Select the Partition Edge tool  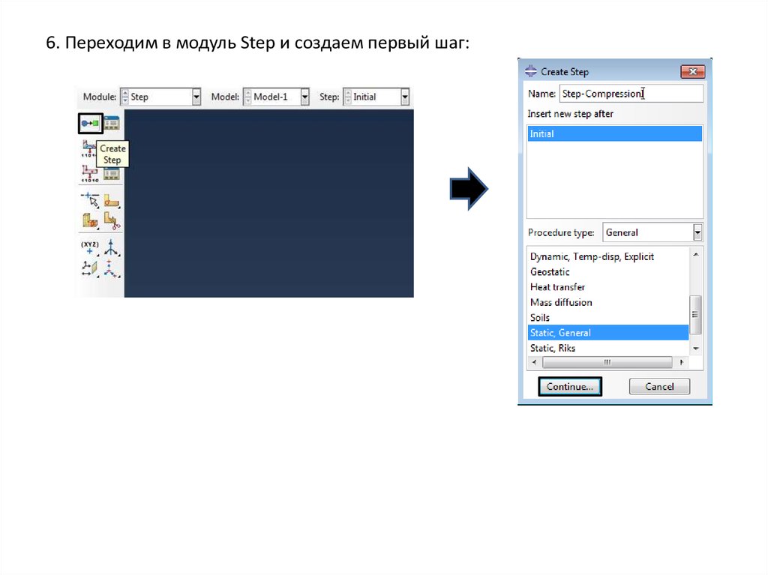(90, 200)
